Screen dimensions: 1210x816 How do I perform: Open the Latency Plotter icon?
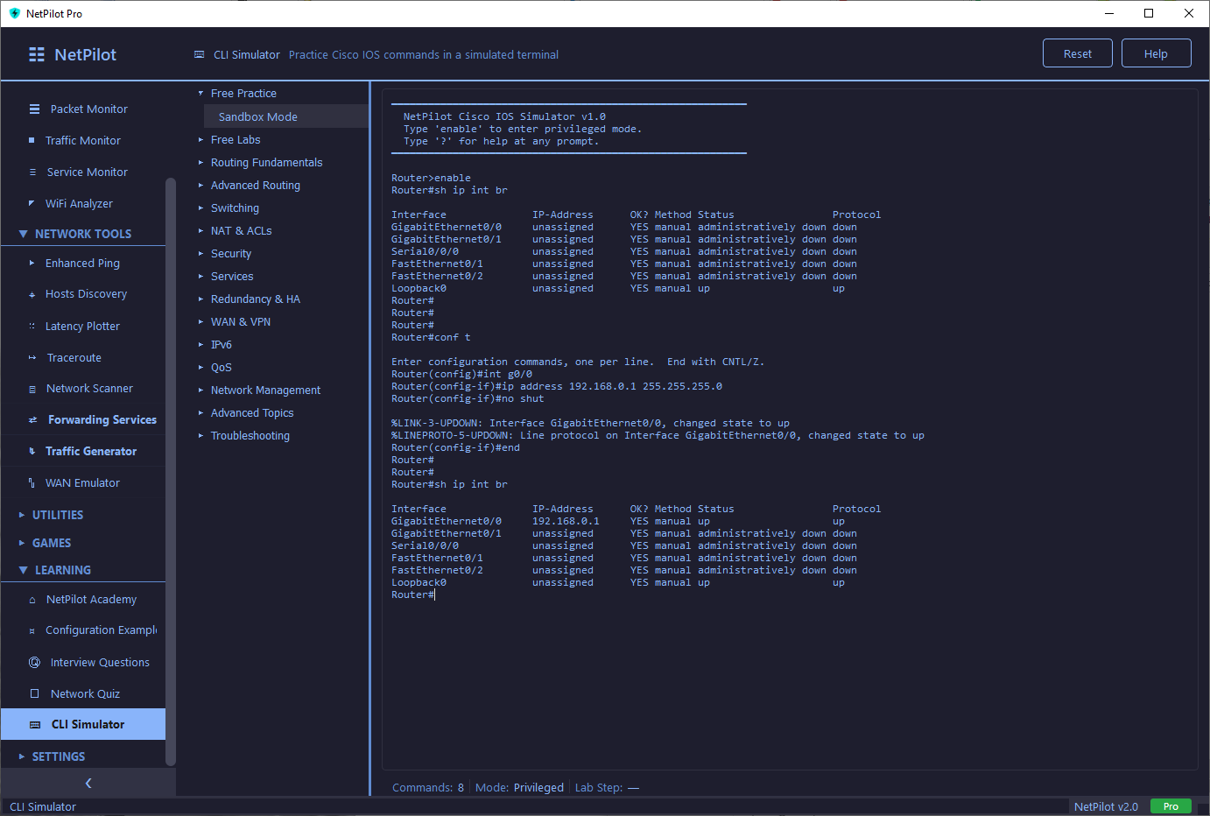click(x=33, y=326)
